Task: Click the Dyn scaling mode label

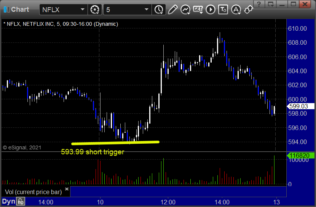Action: 8,201
